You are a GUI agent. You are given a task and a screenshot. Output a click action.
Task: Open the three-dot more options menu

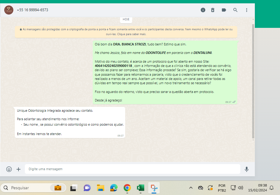click(247, 10)
